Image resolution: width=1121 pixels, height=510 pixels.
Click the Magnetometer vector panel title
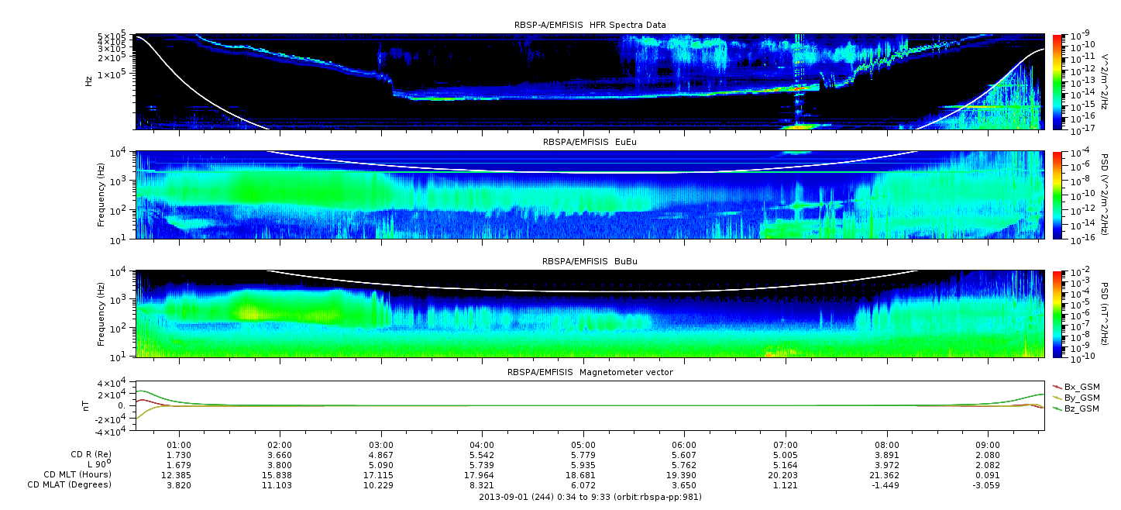(590, 372)
